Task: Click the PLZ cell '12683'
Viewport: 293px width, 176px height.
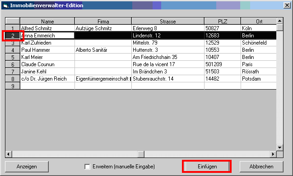Action: point(223,36)
